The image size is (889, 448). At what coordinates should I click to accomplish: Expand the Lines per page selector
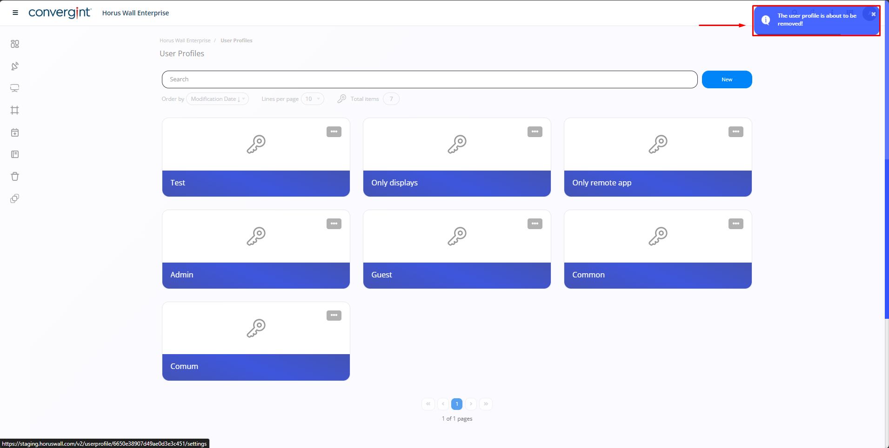coord(313,99)
